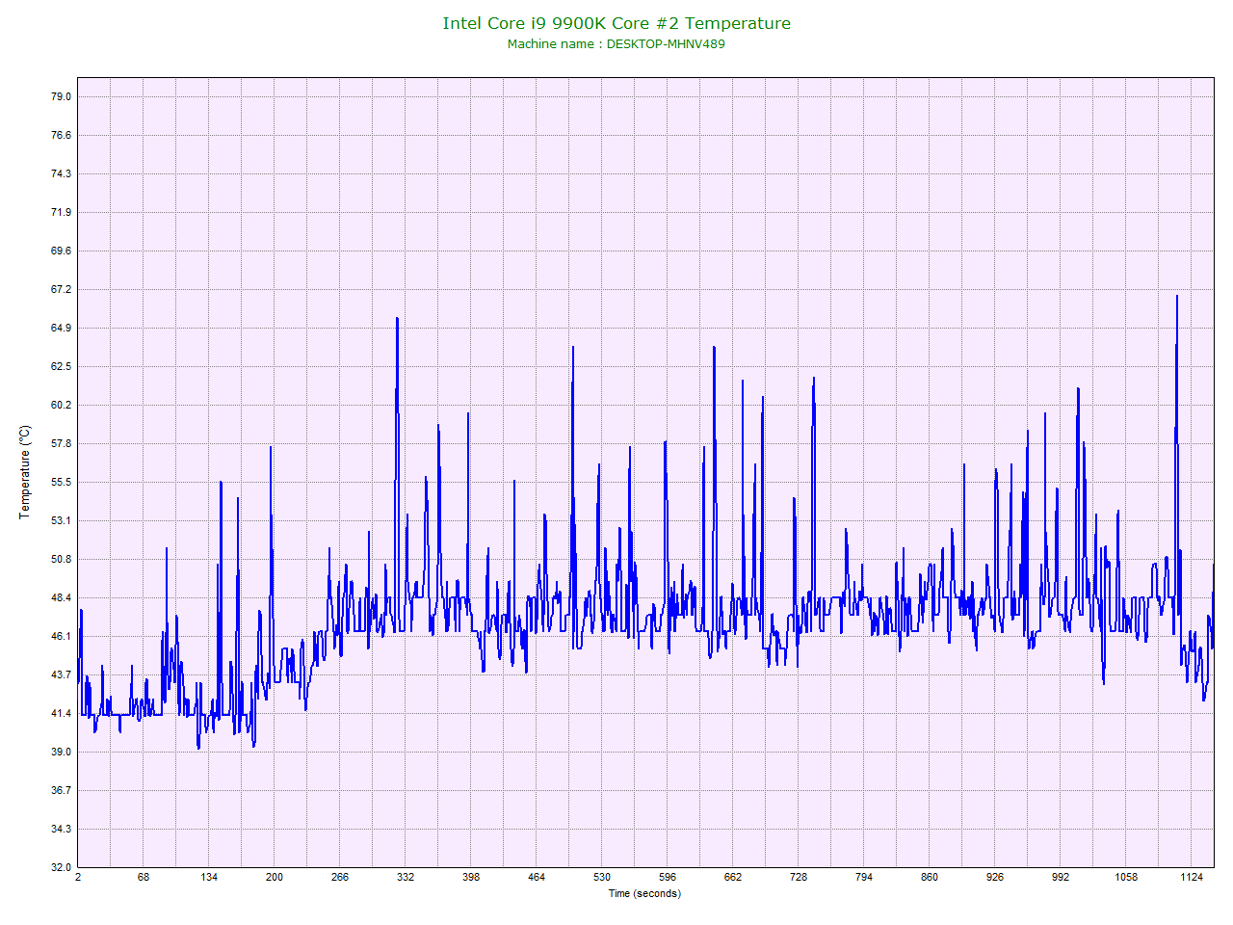Click the 71.9 temperature axis label
The height and width of the screenshot is (925, 1233).
point(62,212)
